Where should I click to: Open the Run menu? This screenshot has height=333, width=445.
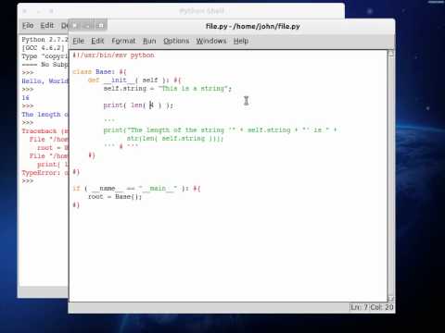point(149,41)
